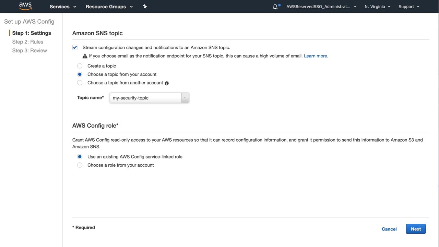439x247 pixels.
Task: Click the pin shortcut icon in header
Action: click(145, 7)
